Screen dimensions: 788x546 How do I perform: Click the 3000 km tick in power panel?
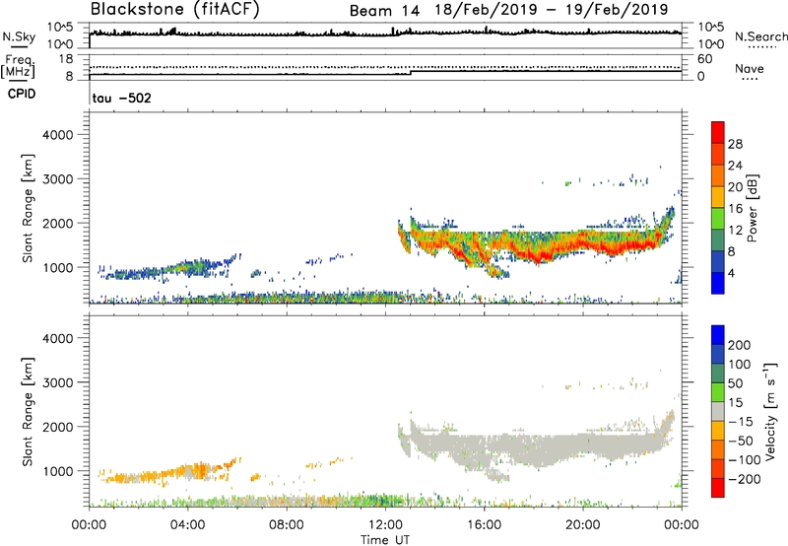[x=58, y=179]
